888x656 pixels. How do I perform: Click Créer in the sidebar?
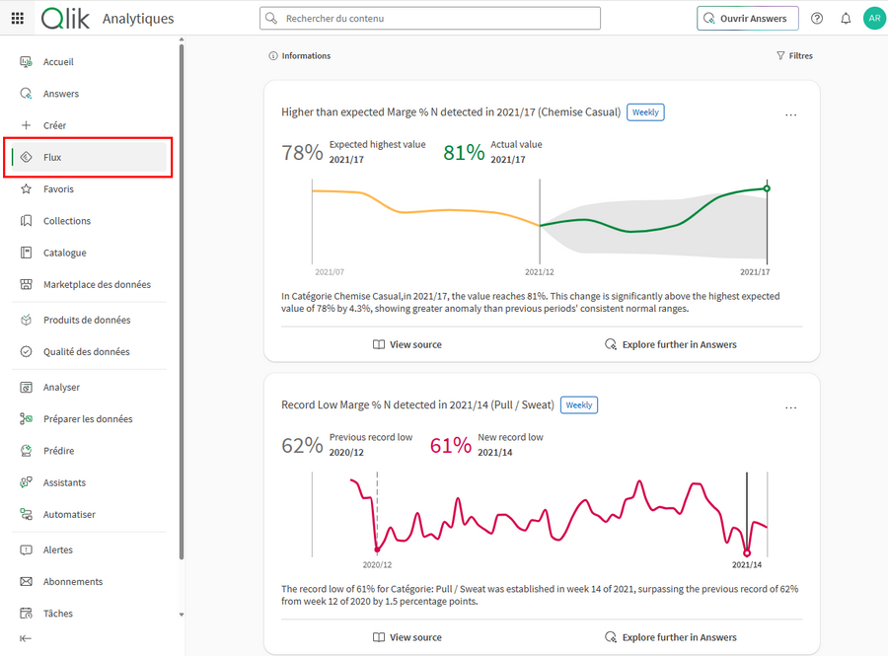click(x=89, y=125)
